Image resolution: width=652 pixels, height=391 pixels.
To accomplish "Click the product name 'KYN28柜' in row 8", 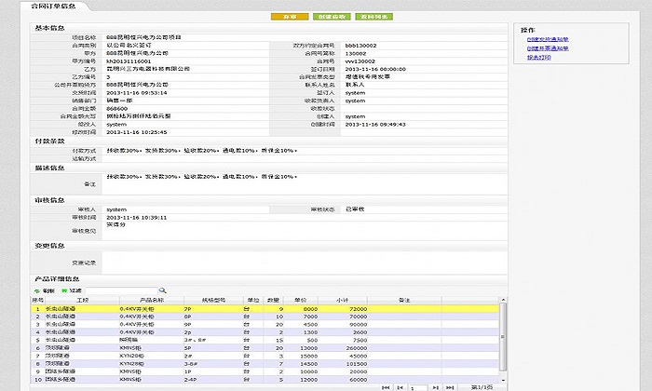I will pos(132,364).
